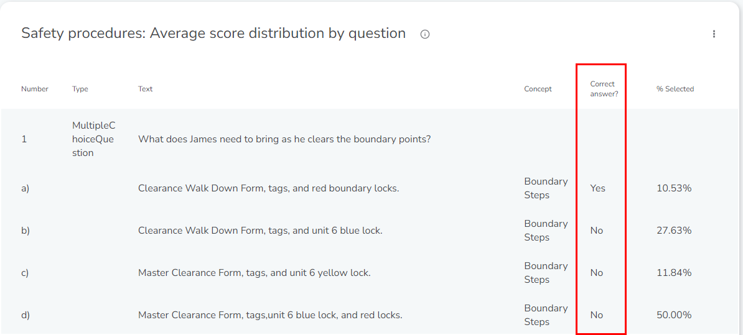Click the % Selected column header
Image resolution: width=743 pixels, height=335 pixels.
675,89
